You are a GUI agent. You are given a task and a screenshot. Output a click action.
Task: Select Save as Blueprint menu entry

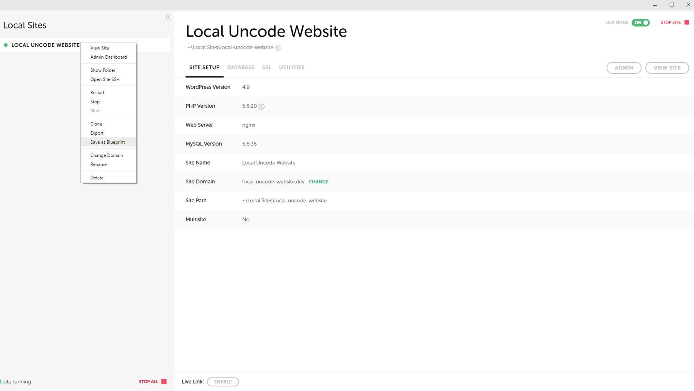pyautogui.click(x=108, y=142)
